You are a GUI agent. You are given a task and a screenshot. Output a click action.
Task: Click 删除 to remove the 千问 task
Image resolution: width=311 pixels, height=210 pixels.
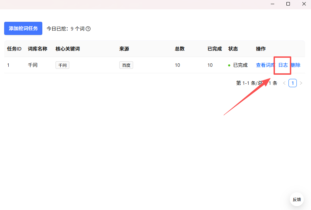[296, 65]
